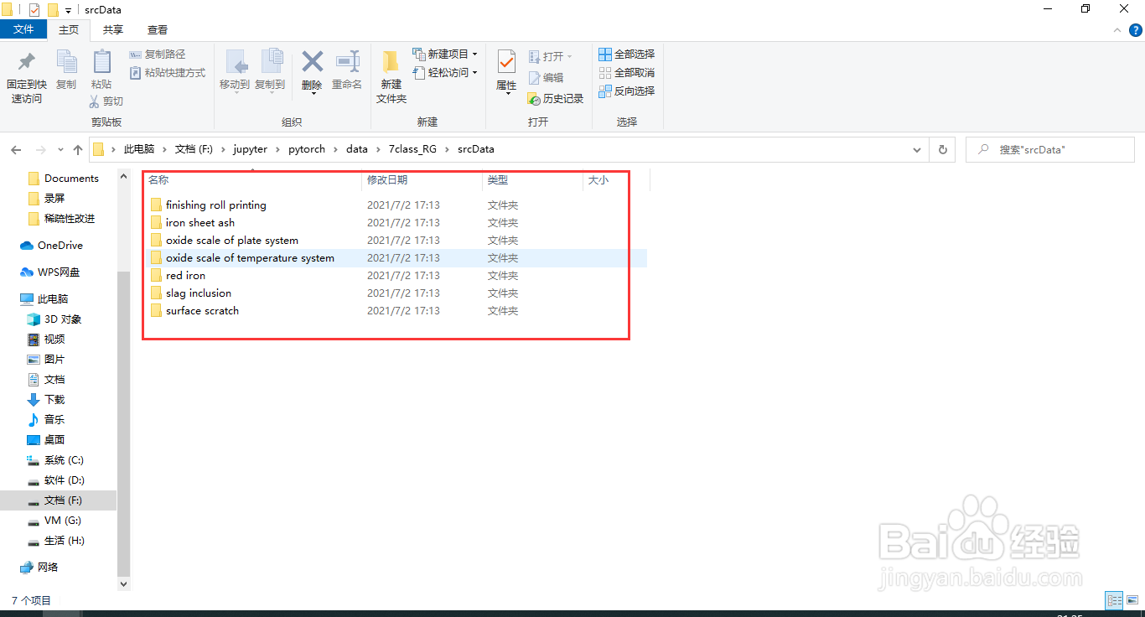The width and height of the screenshot is (1145, 617).
Task: Collapse the ribbon with chevron arrow
Action: (1117, 29)
